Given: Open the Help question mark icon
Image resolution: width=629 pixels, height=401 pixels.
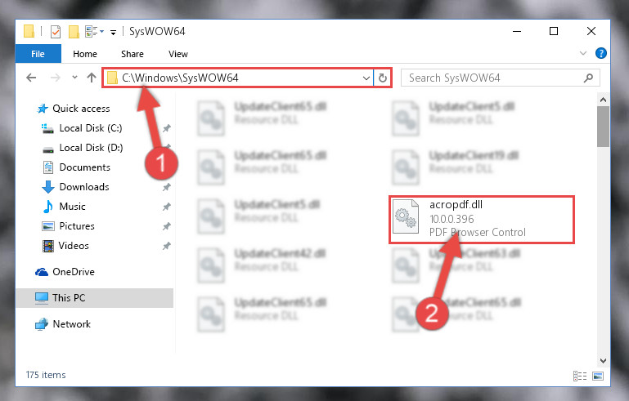Looking at the screenshot, I should (600, 53).
